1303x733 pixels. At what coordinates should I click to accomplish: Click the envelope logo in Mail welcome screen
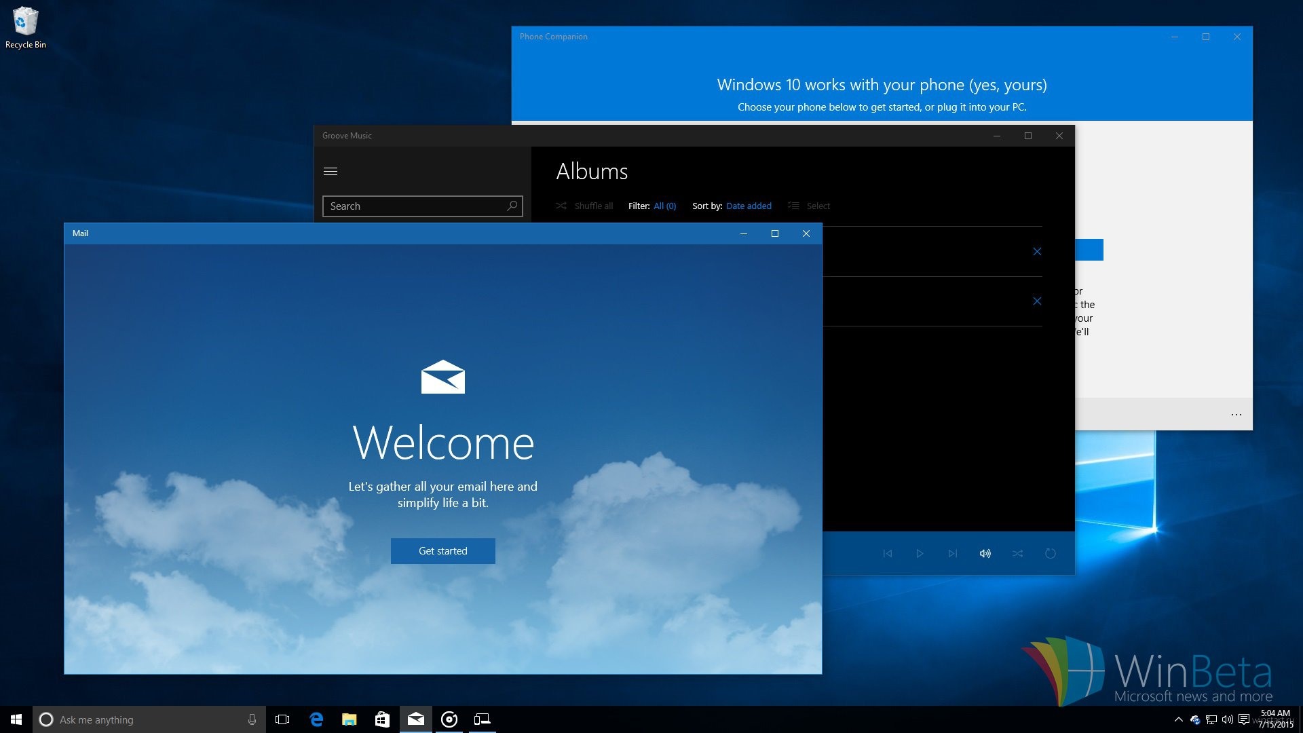click(x=443, y=377)
